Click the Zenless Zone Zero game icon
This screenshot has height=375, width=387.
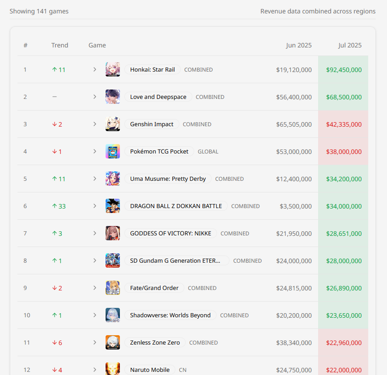pos(113,342)
